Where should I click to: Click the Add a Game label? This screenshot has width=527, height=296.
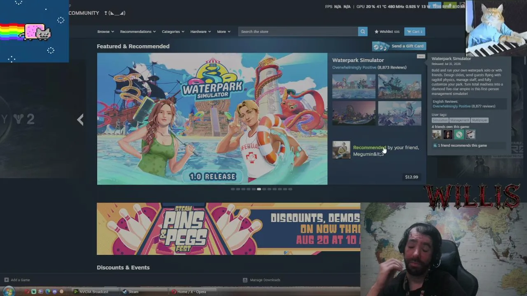(x=20, y=280)
